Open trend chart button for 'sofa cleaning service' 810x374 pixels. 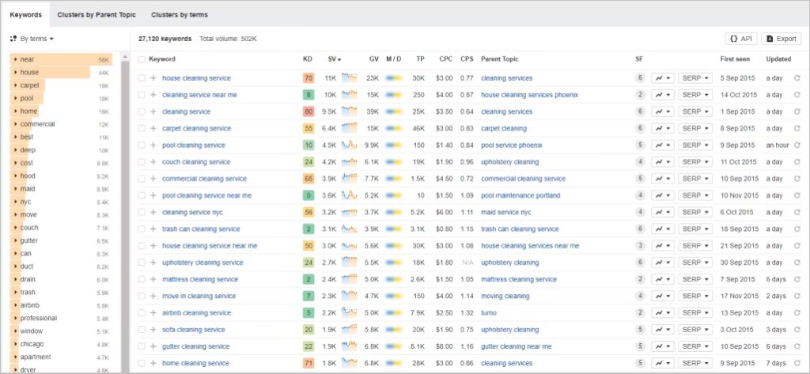coord(663,330)
